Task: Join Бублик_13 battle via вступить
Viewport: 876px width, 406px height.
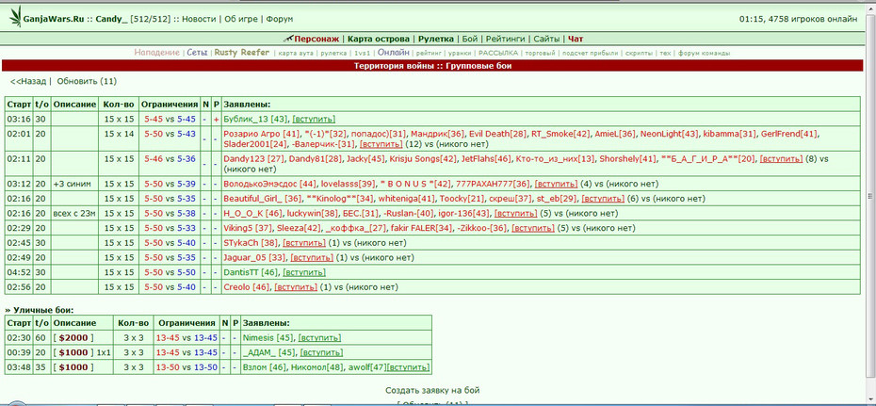Action: (x=314, y=119)
